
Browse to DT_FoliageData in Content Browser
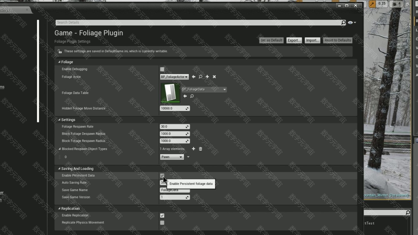click(192, 96)
